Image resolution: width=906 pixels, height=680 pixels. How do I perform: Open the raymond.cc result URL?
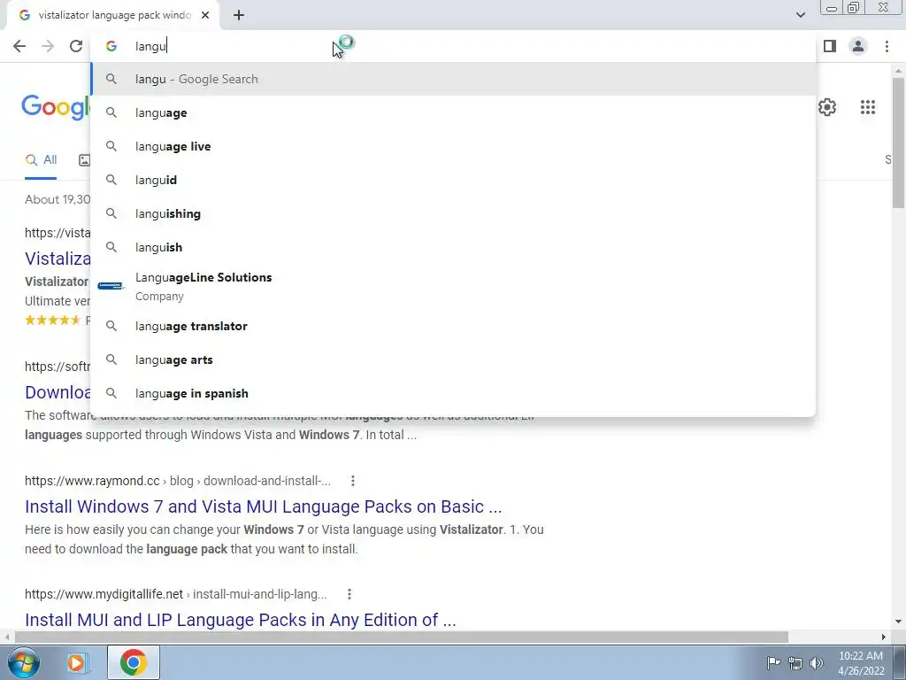(178, 481)
